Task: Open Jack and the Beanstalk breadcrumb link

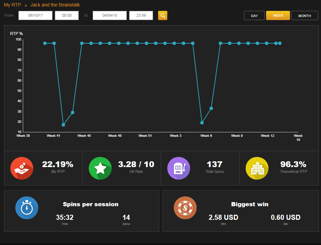Action: coord(55,5)
